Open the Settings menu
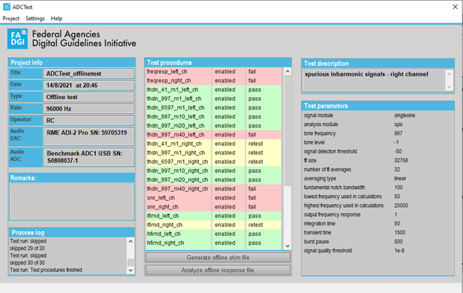The width and height of the screenshot is (463, 293). (35, 19)
